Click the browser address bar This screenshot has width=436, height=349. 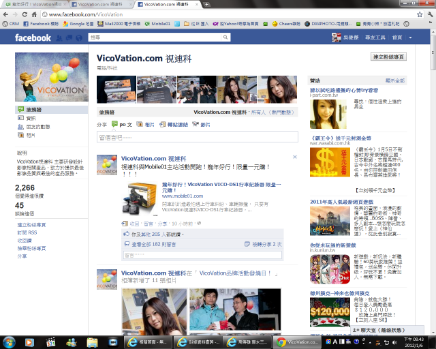click(228, 14)
